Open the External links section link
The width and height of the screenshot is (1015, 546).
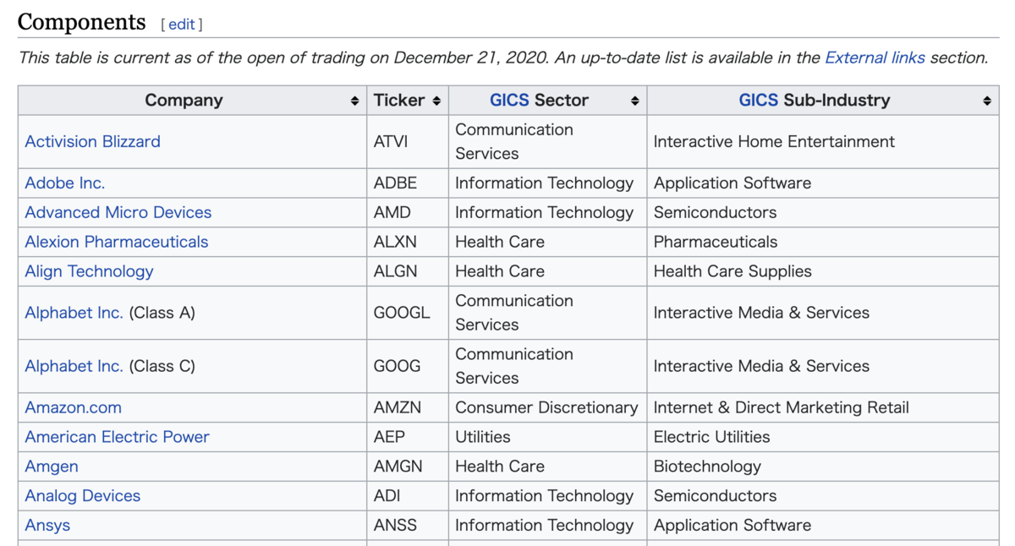[875, 57]
